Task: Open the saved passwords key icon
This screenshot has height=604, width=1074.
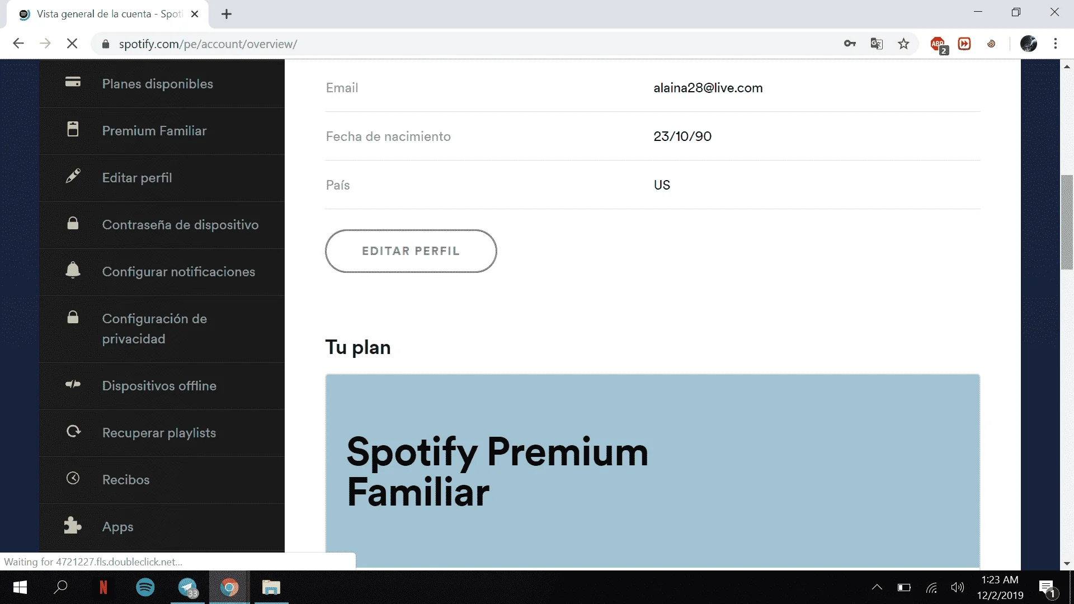Action: coord(850,44)
